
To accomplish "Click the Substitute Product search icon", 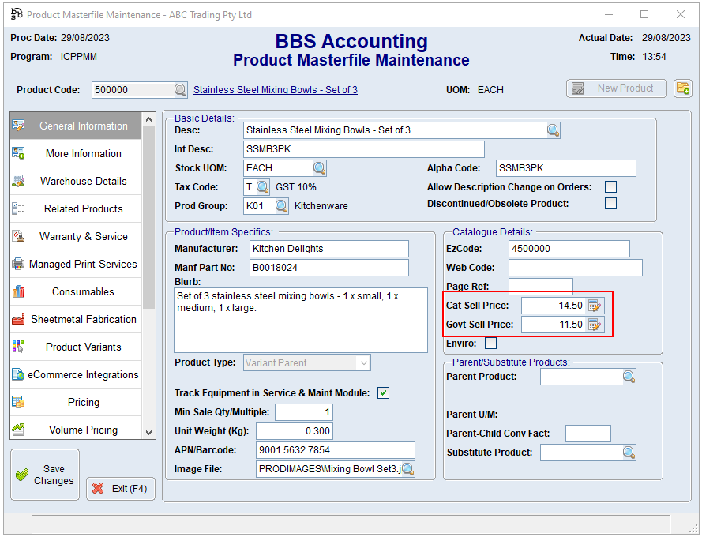I will pyautogui.click(x=629, y=453).
